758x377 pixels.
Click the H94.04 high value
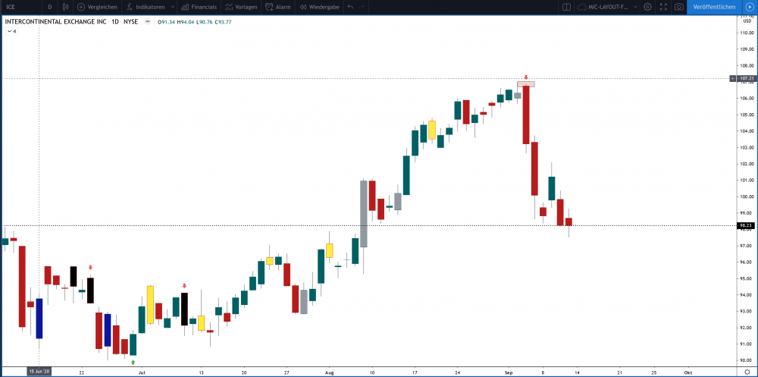pyautogui.click(x=185, y=22)
